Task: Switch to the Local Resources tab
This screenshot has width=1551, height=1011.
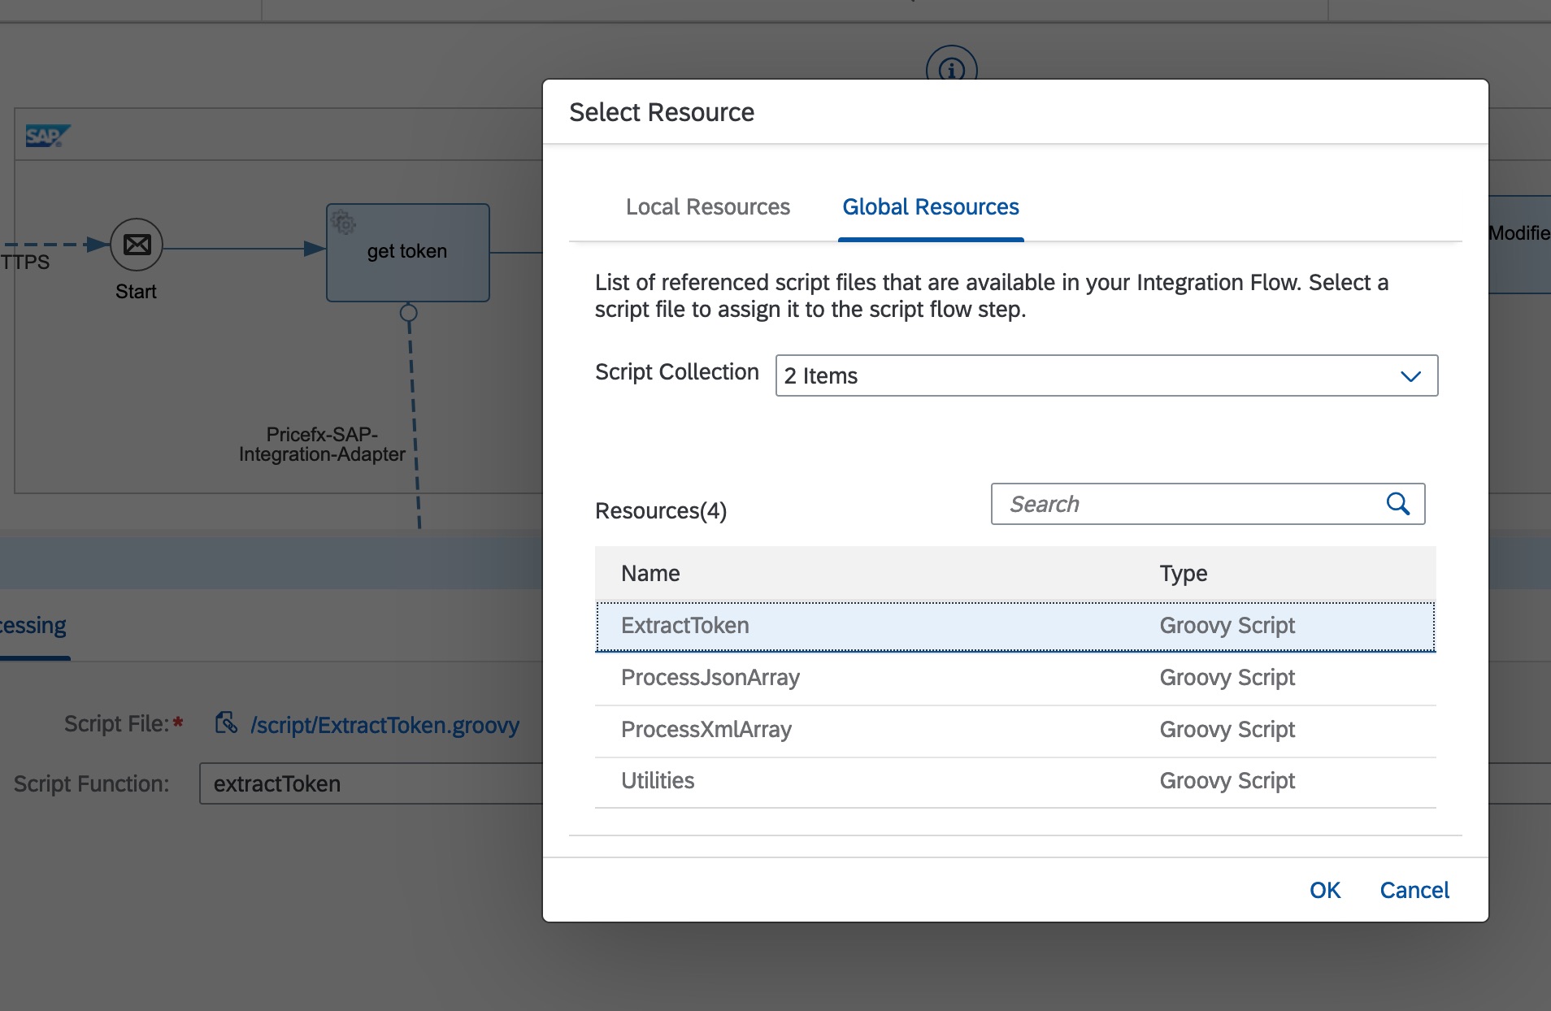Action: (707, 207)
